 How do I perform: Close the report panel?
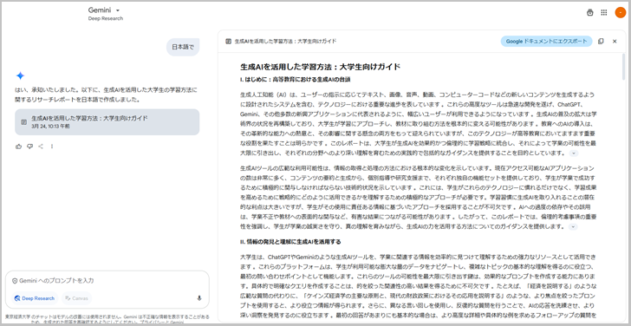(615, 41)
